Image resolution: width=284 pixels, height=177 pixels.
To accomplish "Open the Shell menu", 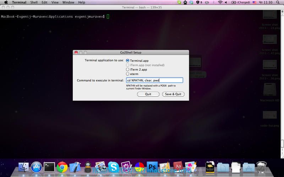I will (34, 2).
